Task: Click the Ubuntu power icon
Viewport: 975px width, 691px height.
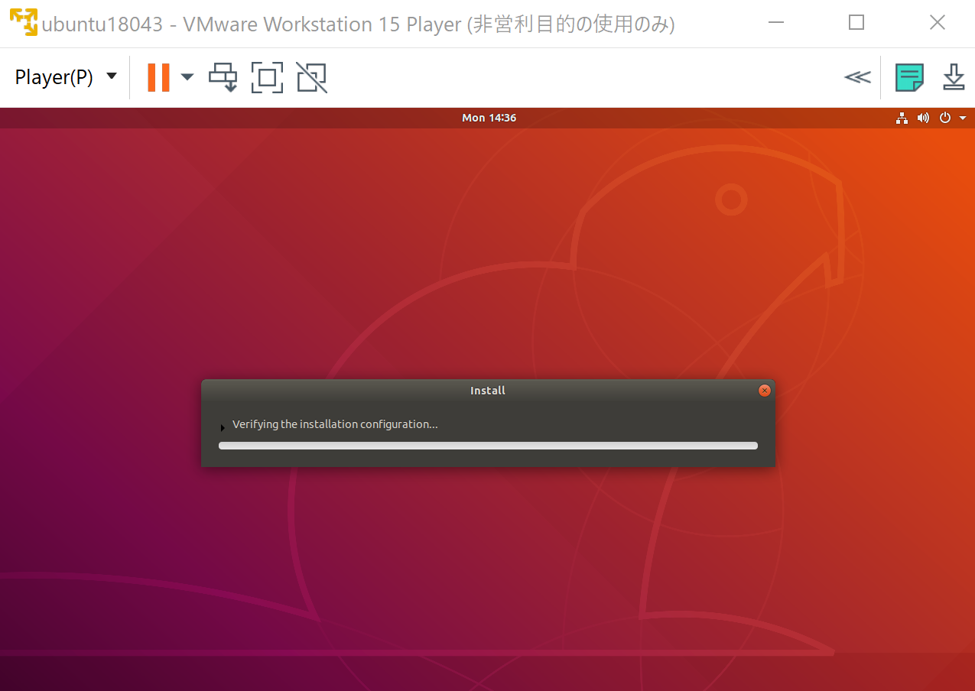Action: point(945,118)
